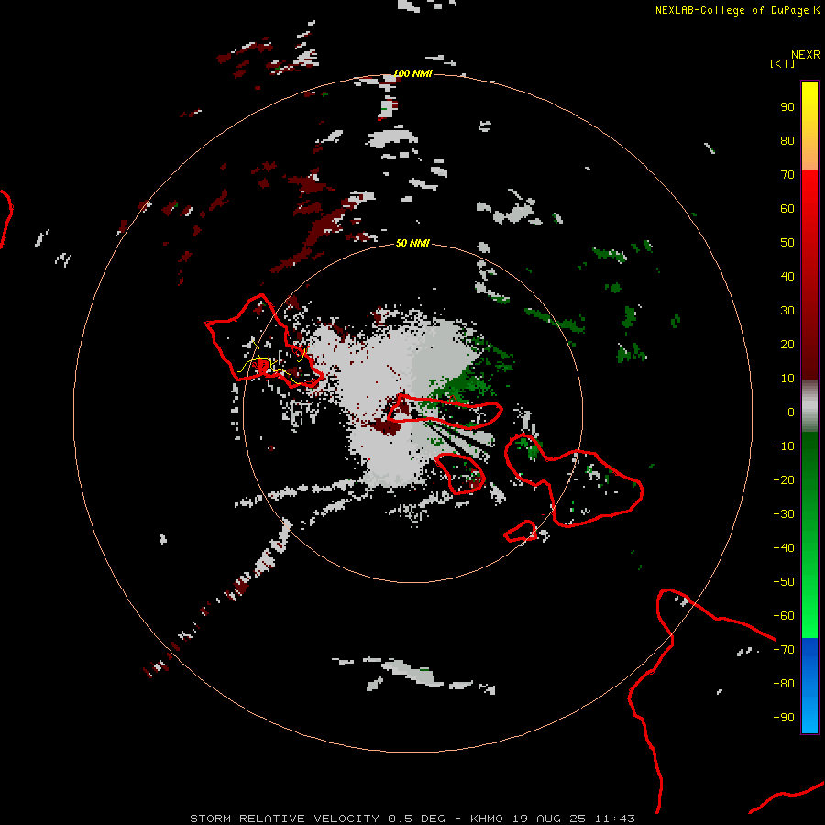Viewport: 825px width, 825px height.
Task: Click the 80 value on the velocity scale
Action: 787,141
